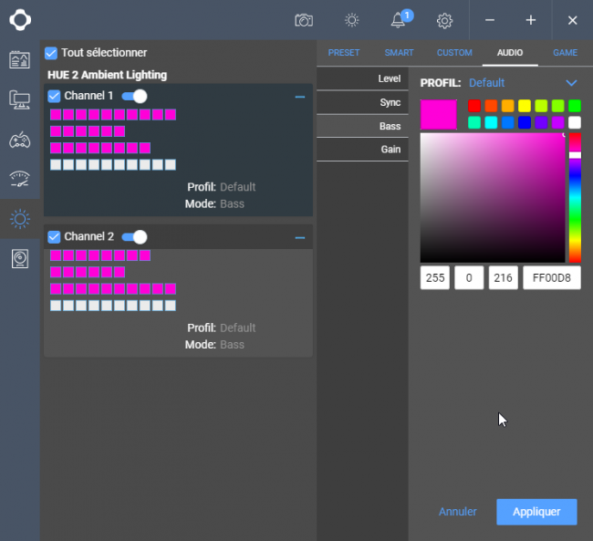Viewport: 593px width, 541px height.
Task: Click the HUE 2 Ambient Lighting title
Action: tap(107, 75)
